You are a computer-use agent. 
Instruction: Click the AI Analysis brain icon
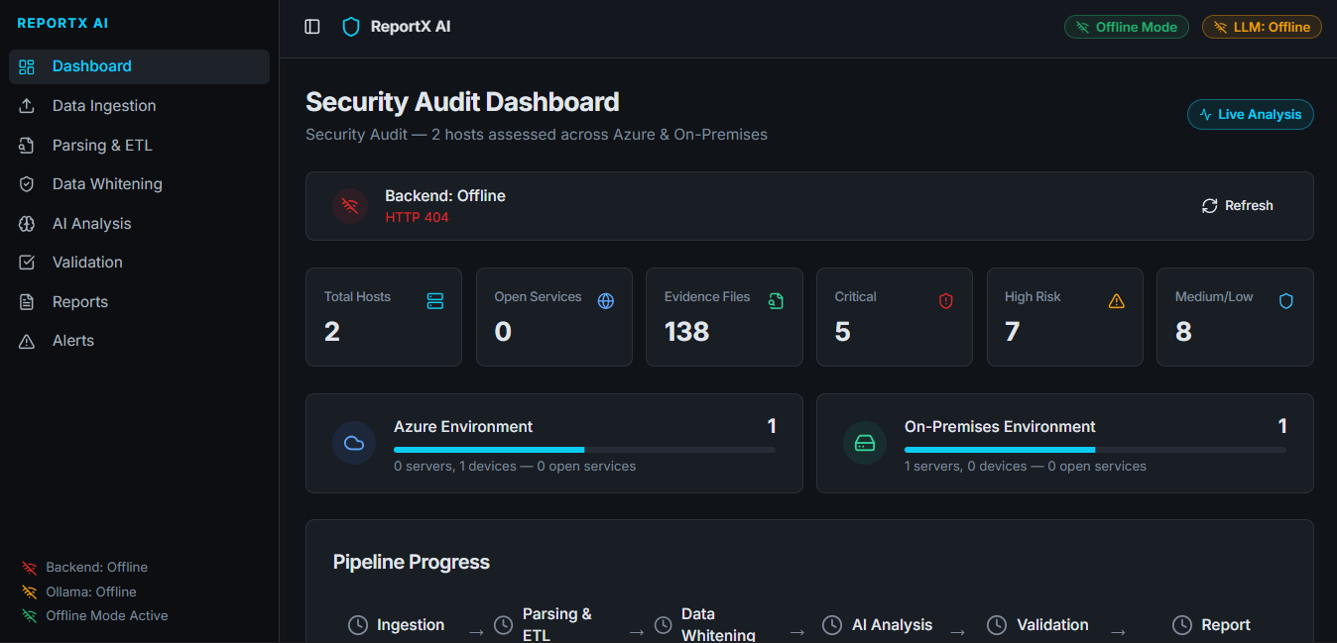[27, 224]
